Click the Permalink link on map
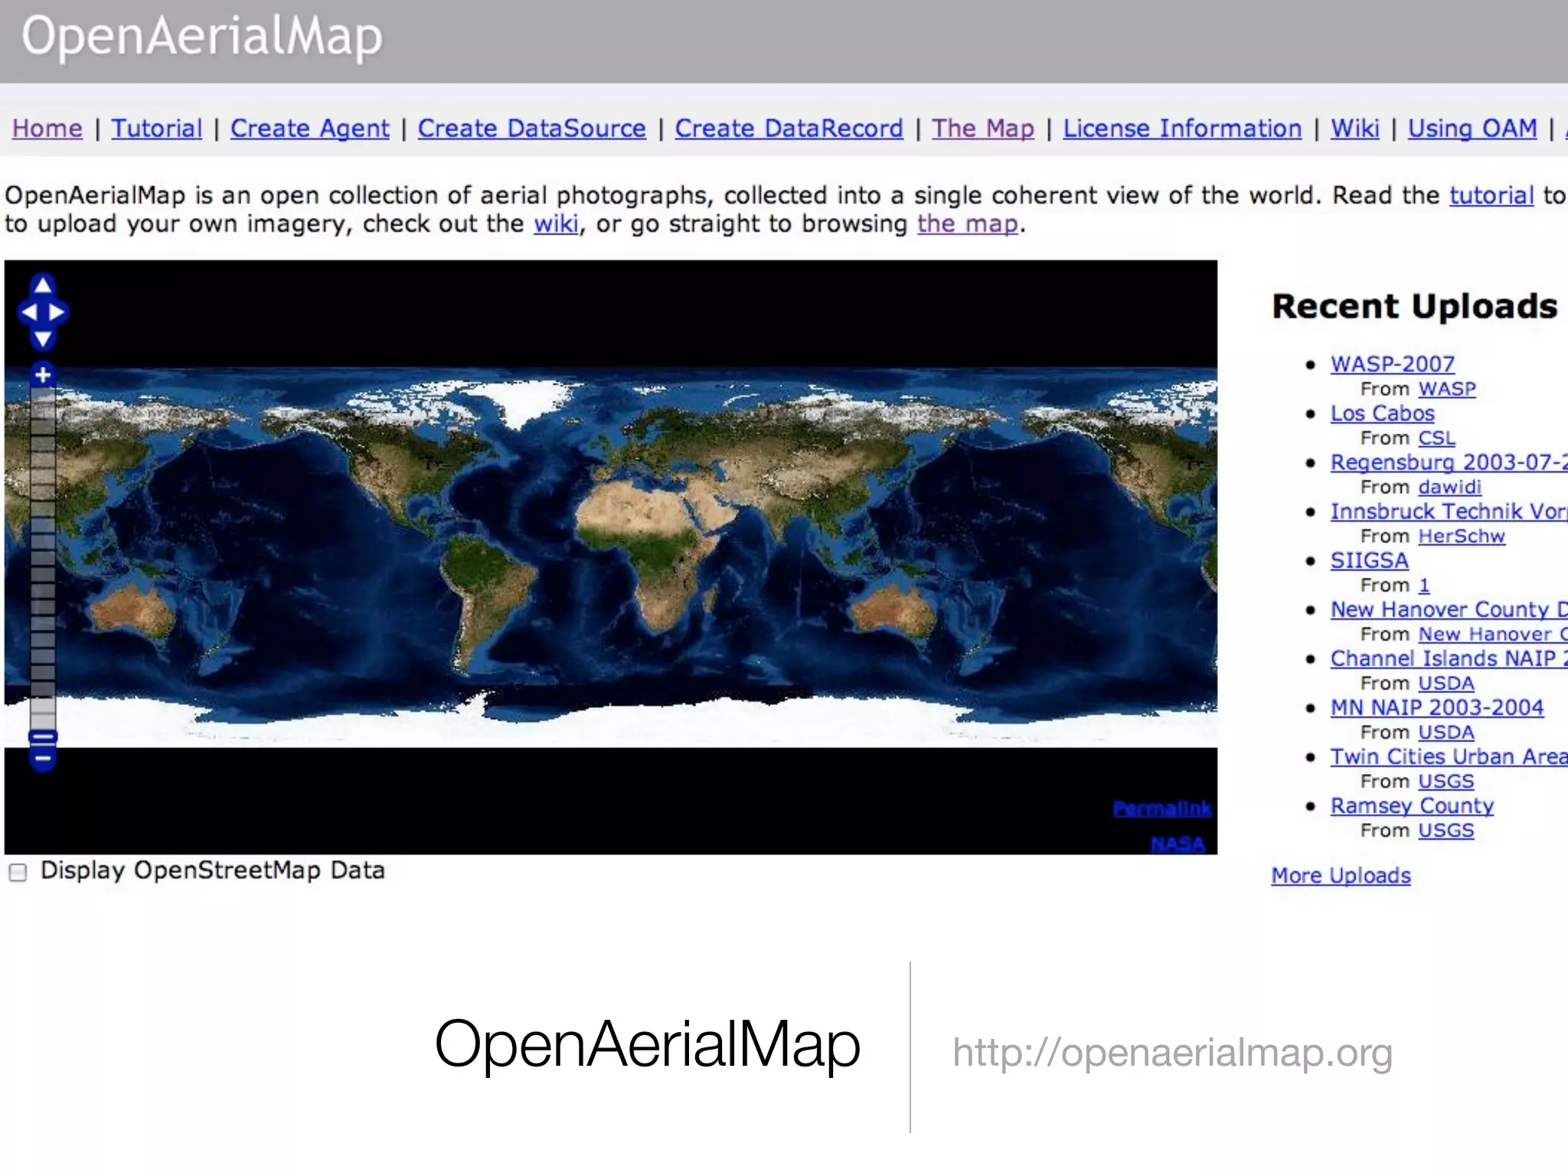This screenshot has width=1568, height=1176. pos(1161,808)
